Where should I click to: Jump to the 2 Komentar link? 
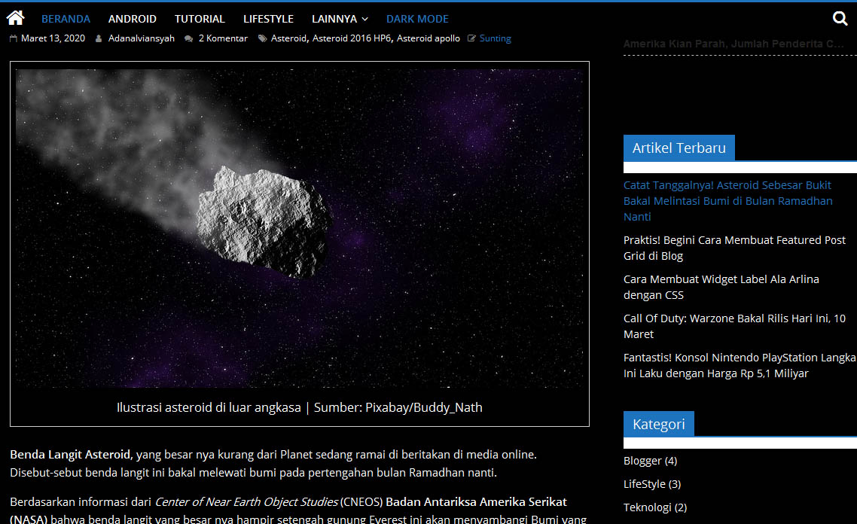(x=223, y=38)
